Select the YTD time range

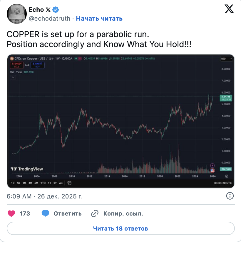point(43,183)
